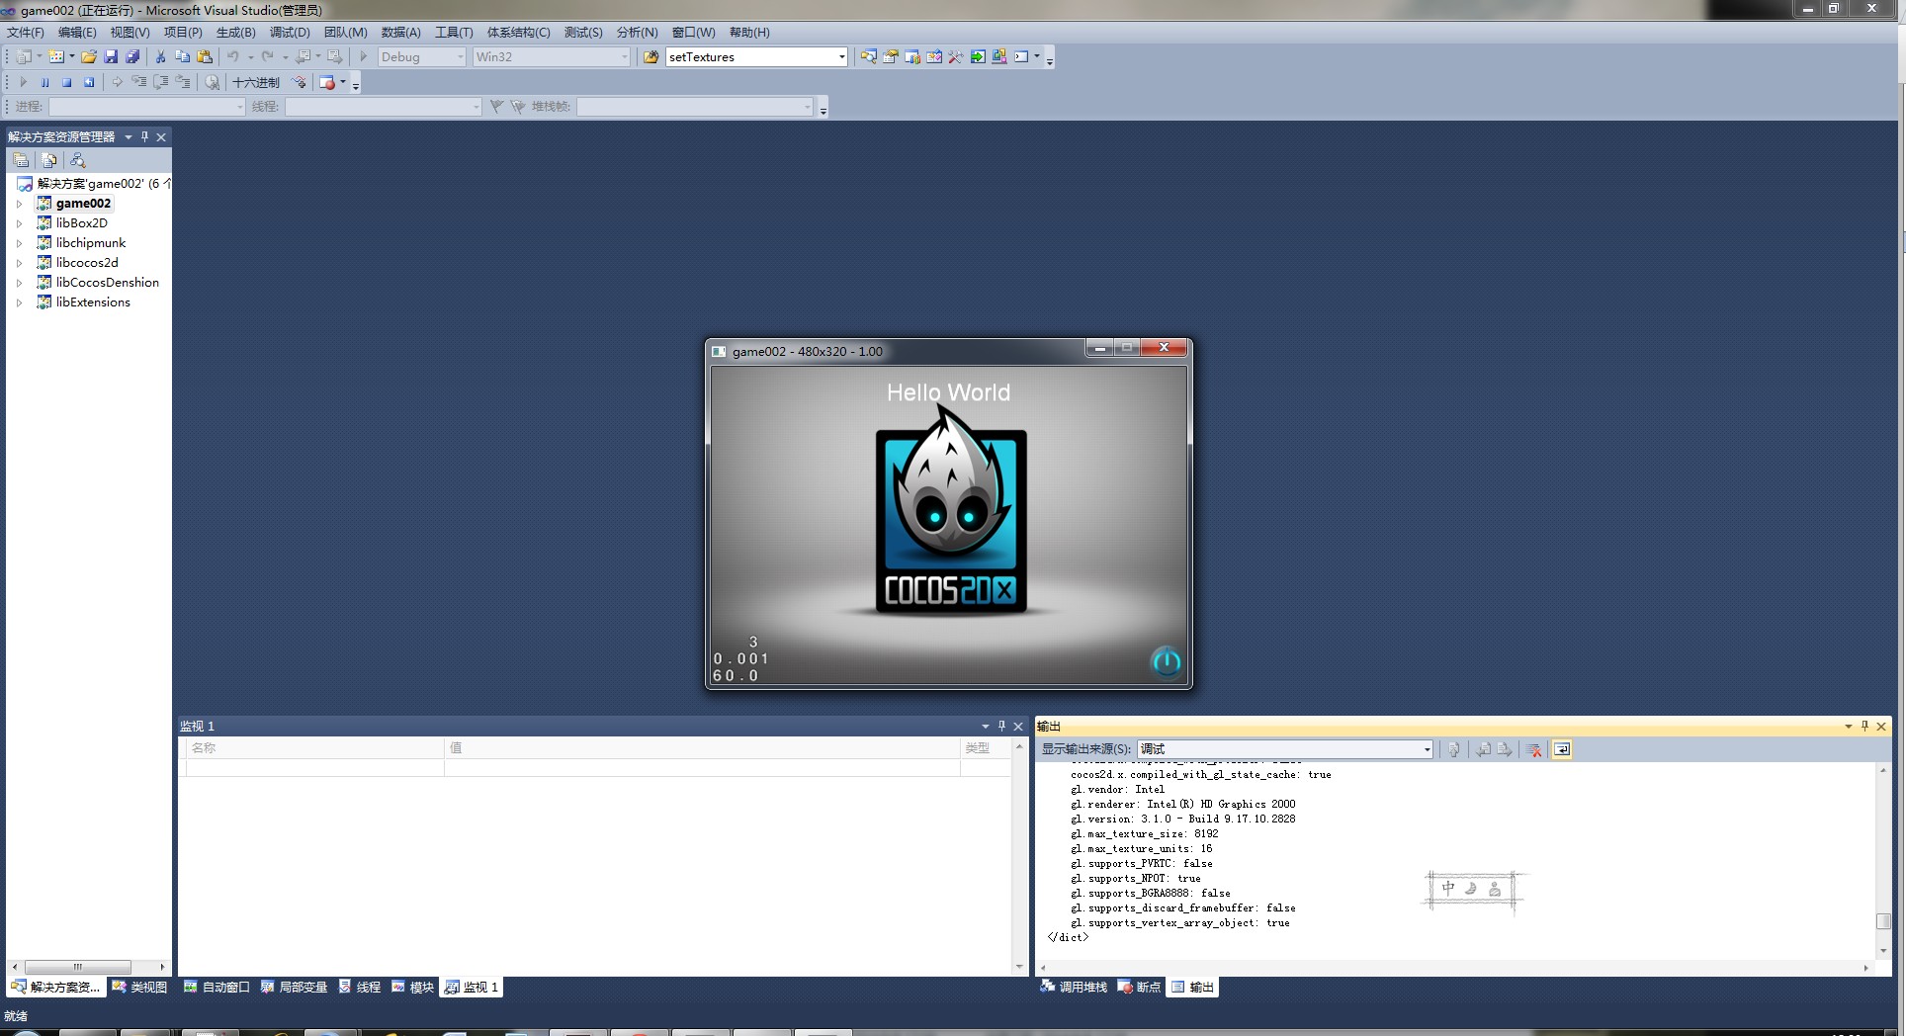Open the Properties Window toolbar icon
The height and width of the screenshot is (1036, 1906).
pyautogui.click(x=890, y=57)
